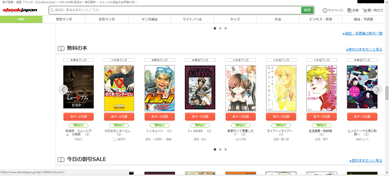Viewport: 389px width, 176px height.
Task: Click 全ページ立読 under のだめカンタービレ
Action: (119, 117)
